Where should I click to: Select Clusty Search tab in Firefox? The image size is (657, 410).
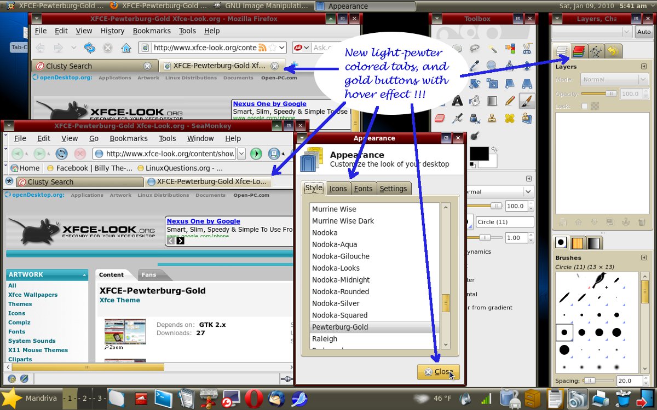pos(94,66)
